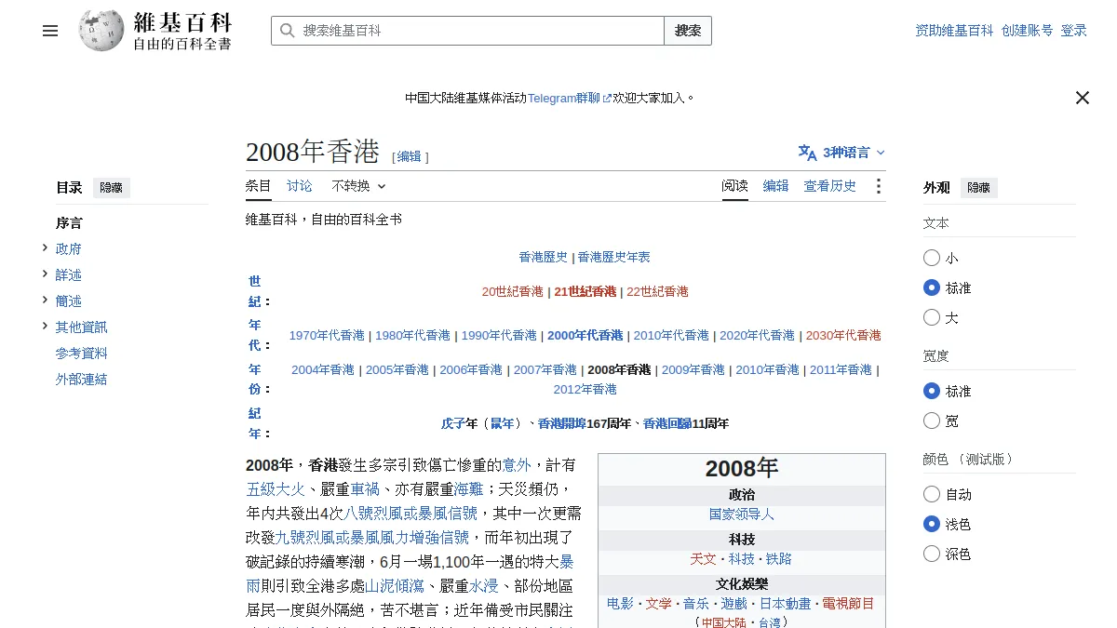Open the 山泥傾瀉 link in the article

coord(395,586)
